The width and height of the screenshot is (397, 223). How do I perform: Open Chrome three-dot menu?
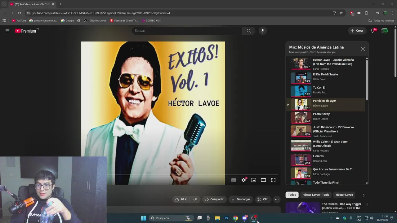click(x=393, y=13)
